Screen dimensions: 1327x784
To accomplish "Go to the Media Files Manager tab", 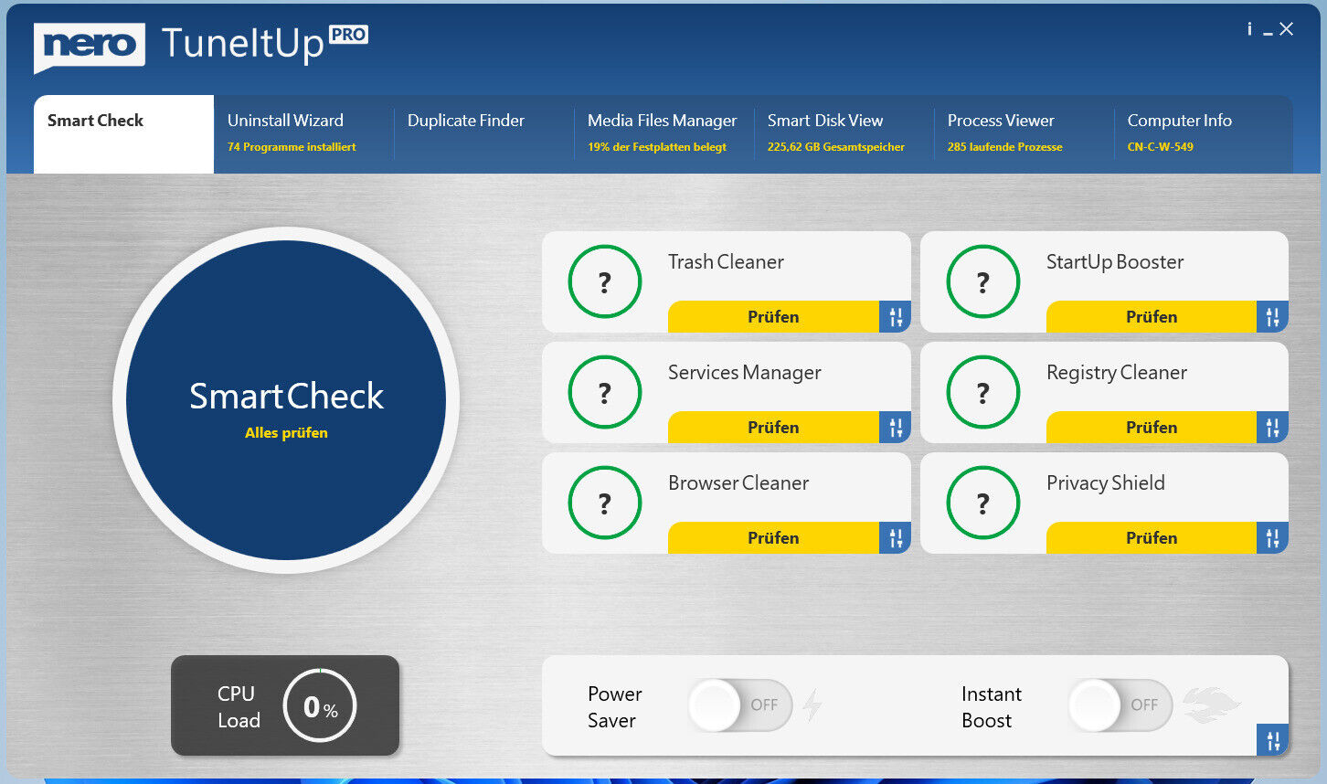I will point(663,133).
